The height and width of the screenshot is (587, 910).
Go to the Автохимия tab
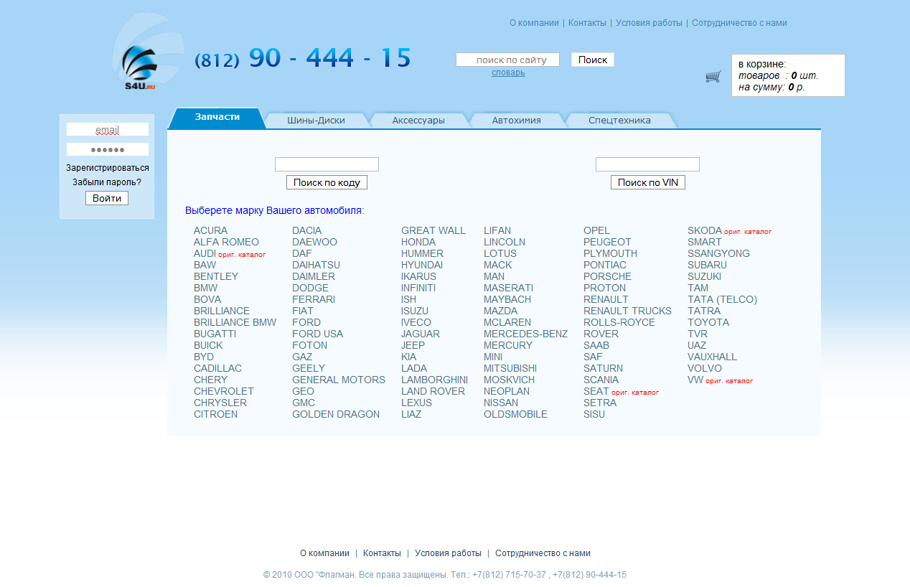tap(517, 121)
